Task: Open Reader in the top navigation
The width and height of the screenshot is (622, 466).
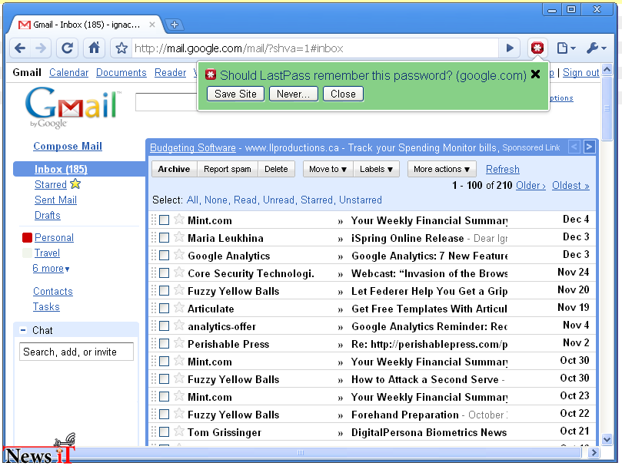Action: pyautogui.click(x=170, y=72)
